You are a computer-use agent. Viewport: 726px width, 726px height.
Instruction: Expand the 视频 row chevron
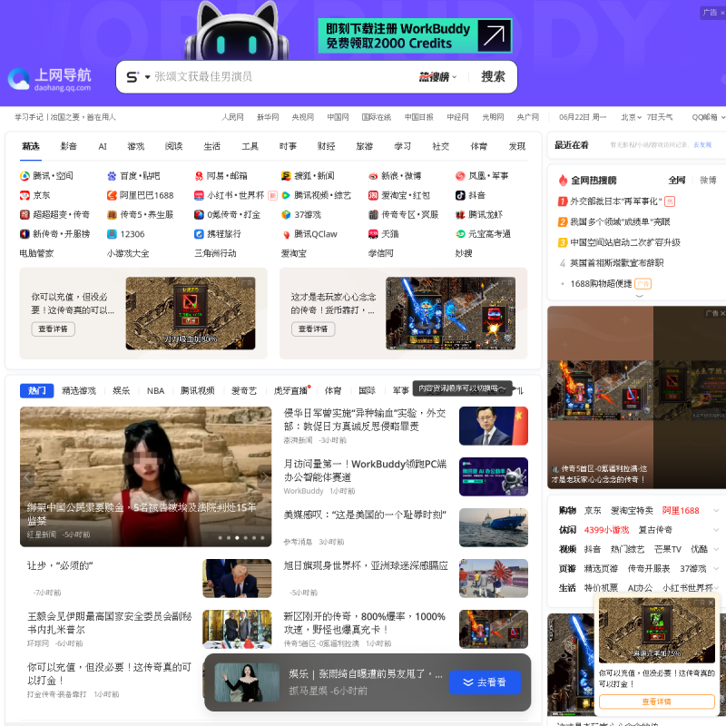coord(716,549)
